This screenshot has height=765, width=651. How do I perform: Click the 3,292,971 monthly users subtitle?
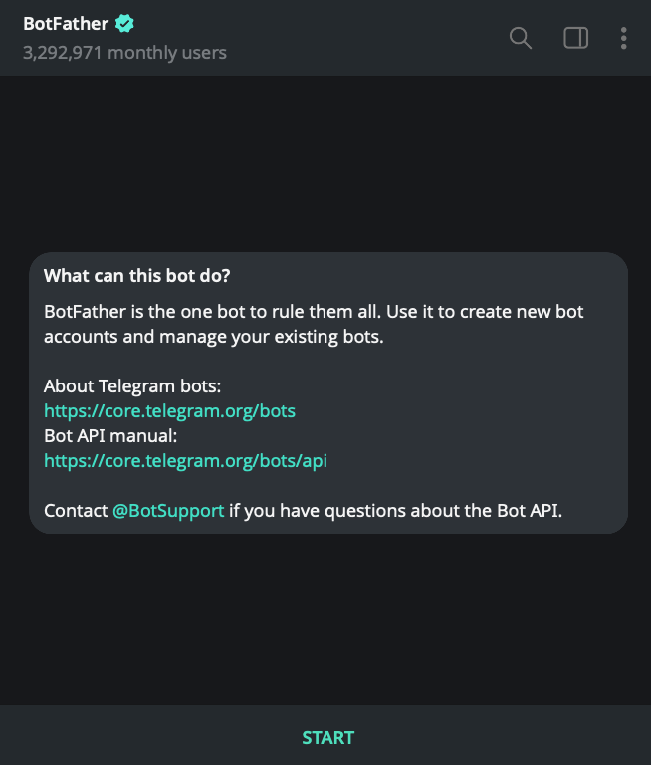coord(124,52)
